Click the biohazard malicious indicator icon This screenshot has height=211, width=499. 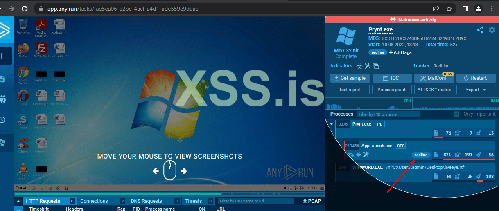(359, 66)
